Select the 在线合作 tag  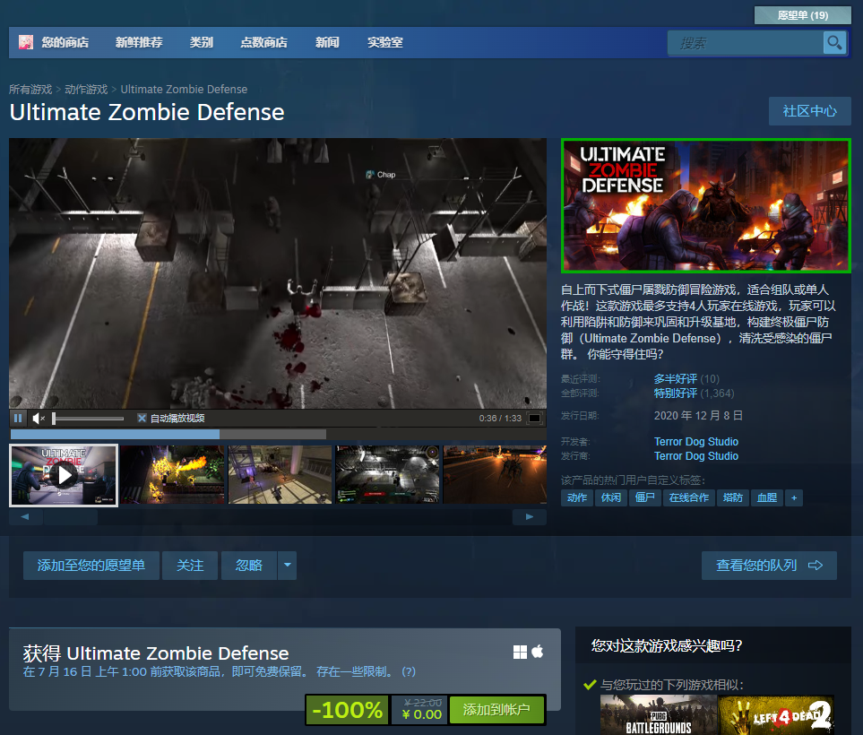[689, 497]
